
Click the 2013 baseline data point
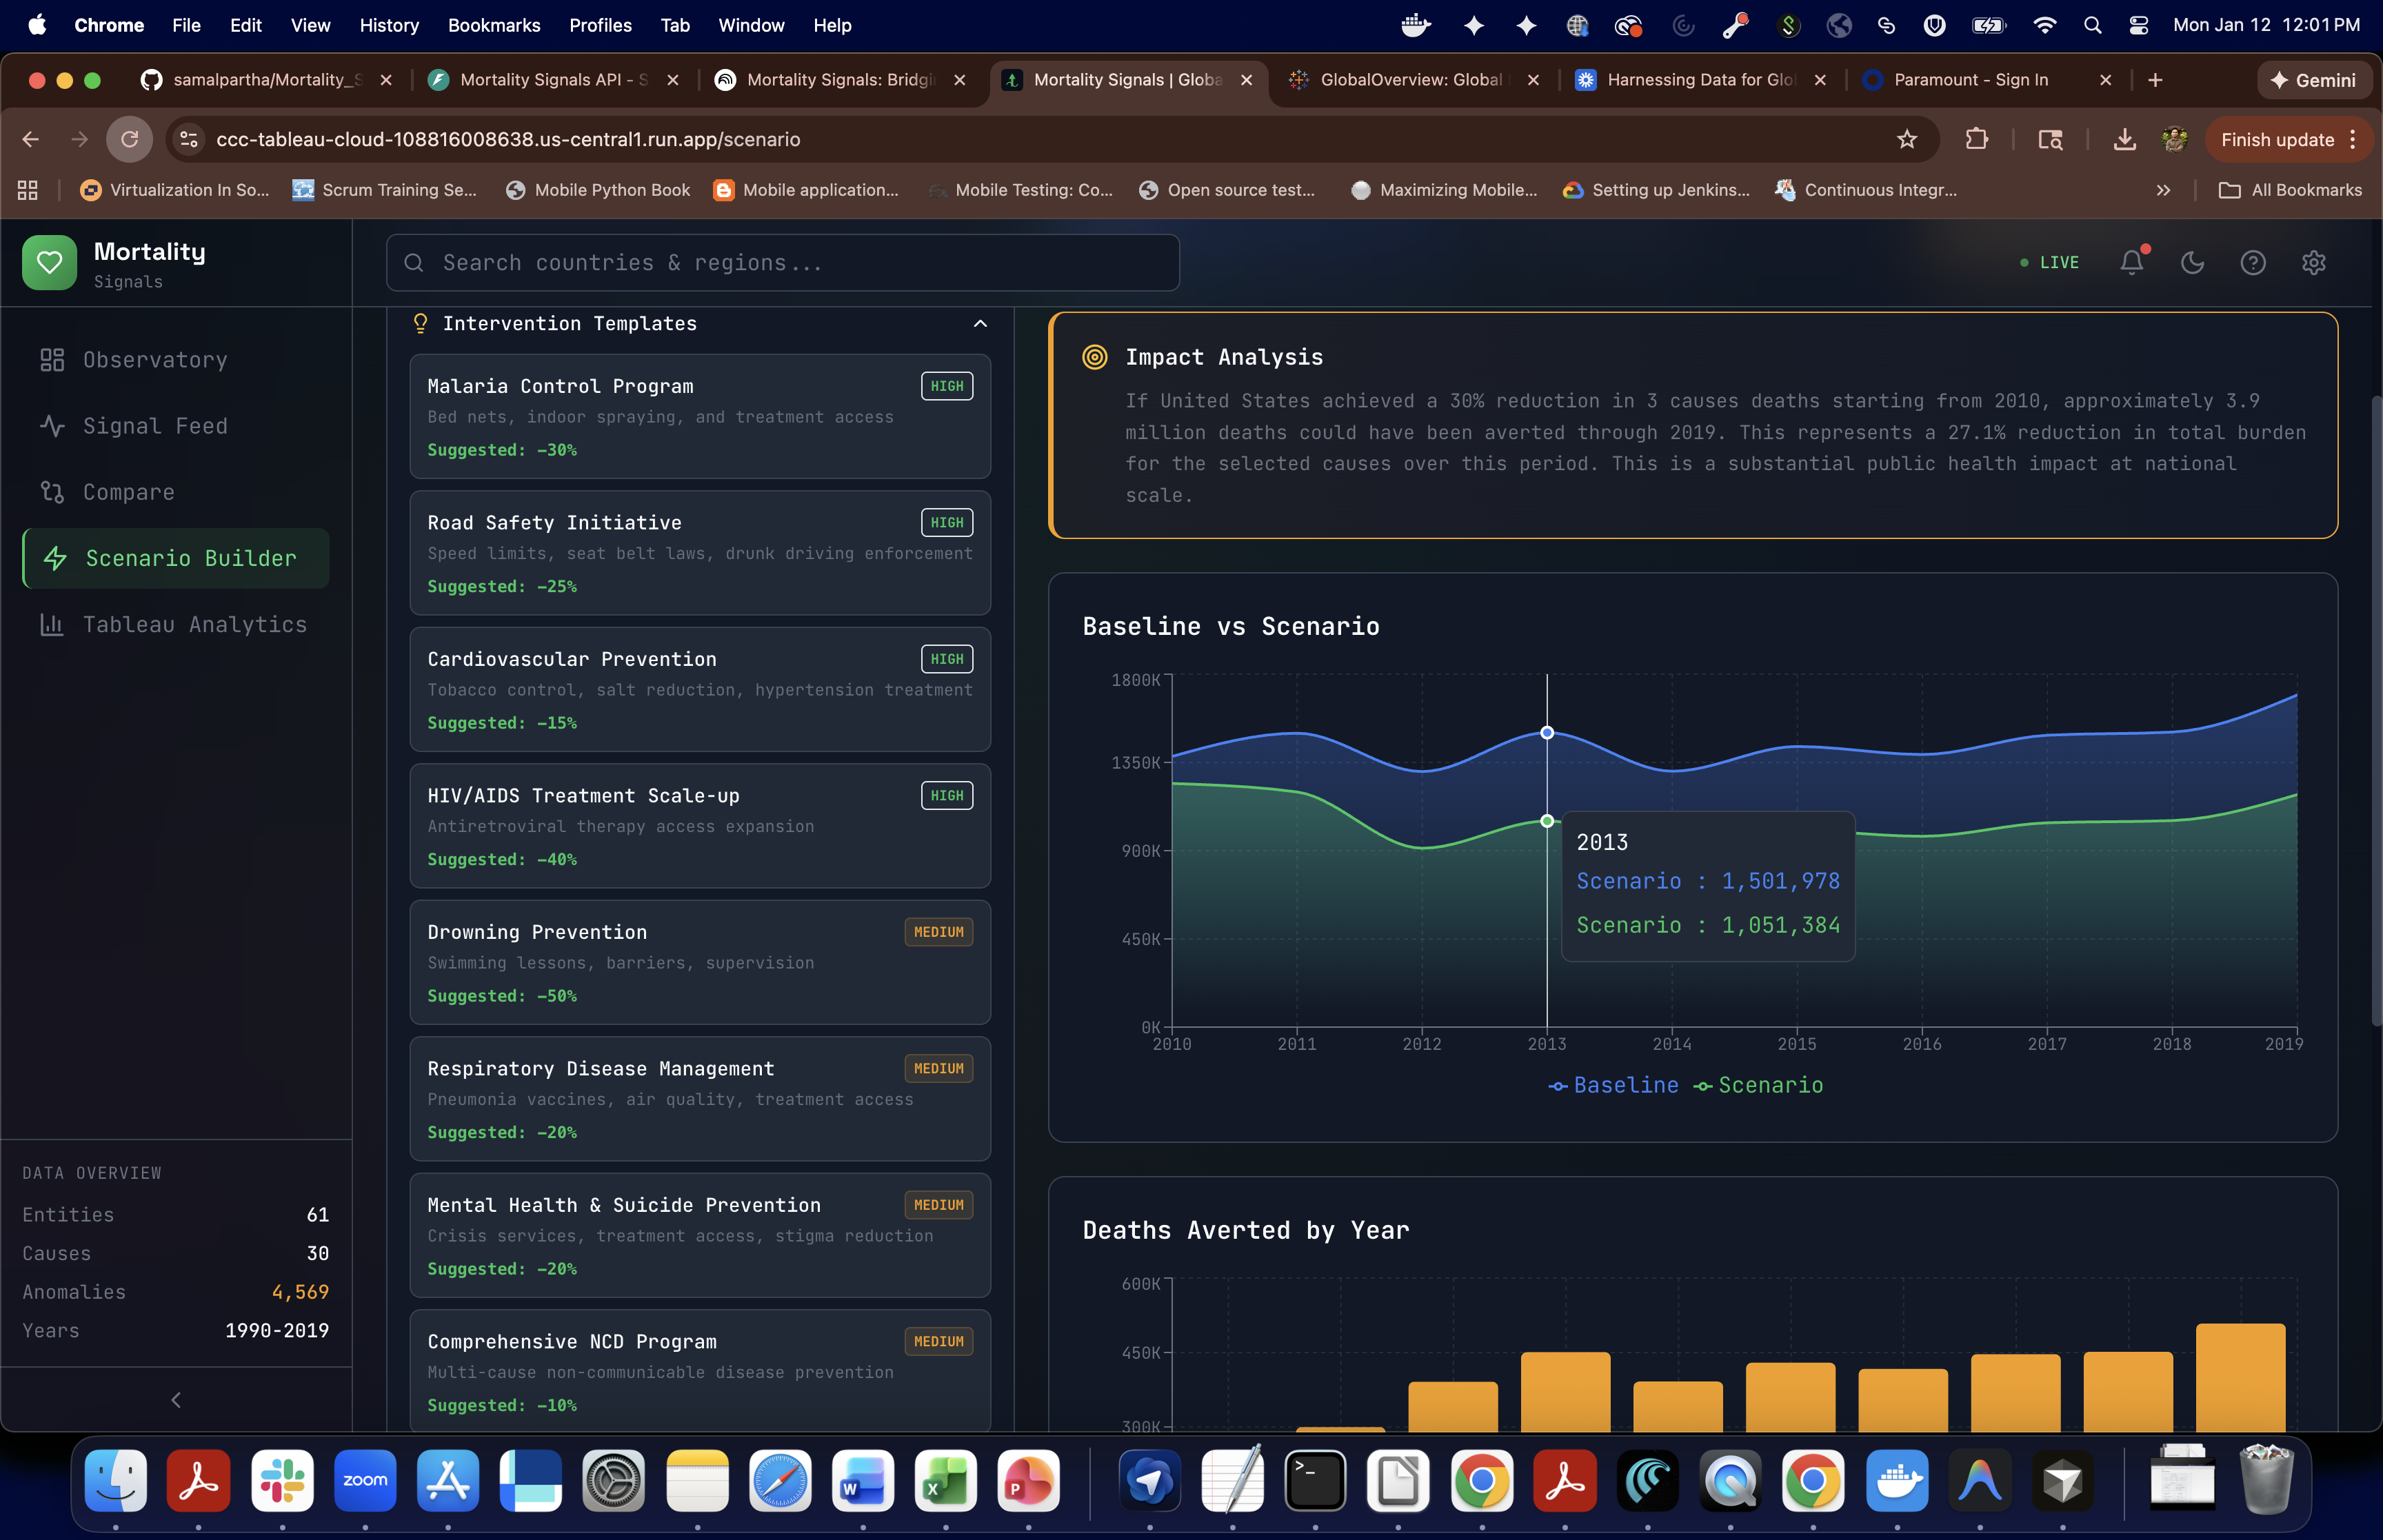(1546, 733)
